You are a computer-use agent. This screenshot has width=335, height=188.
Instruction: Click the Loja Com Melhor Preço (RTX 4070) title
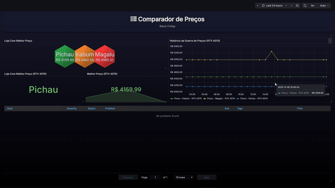click(x=26, y=74)
